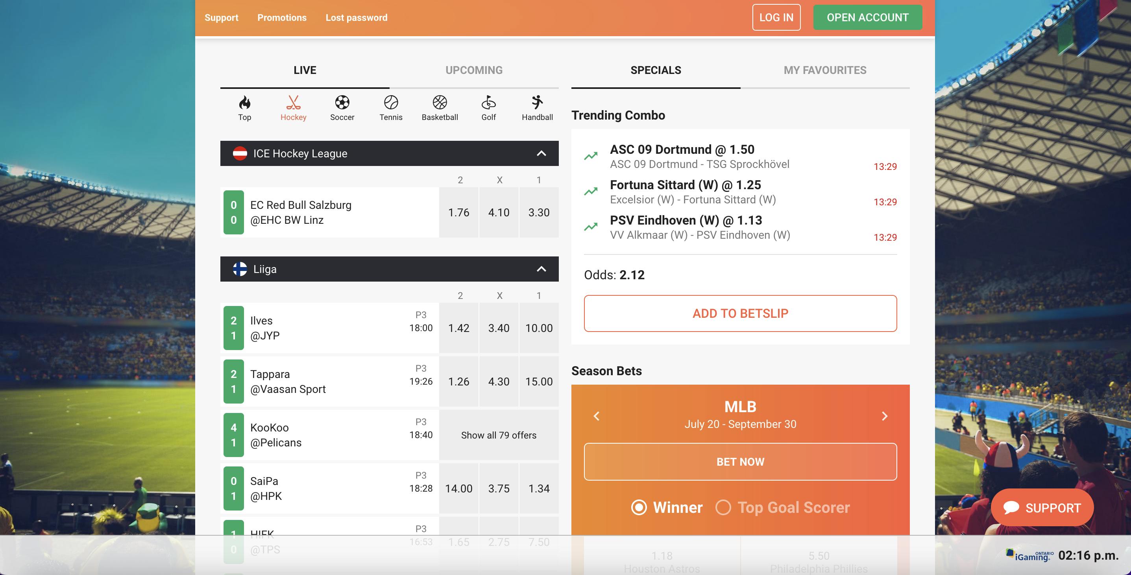Collapse the ICE Hockey League section

(541, 154)
